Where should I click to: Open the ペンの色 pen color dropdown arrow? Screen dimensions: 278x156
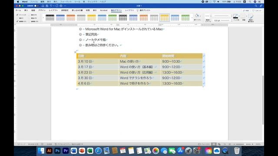point(239,16)
